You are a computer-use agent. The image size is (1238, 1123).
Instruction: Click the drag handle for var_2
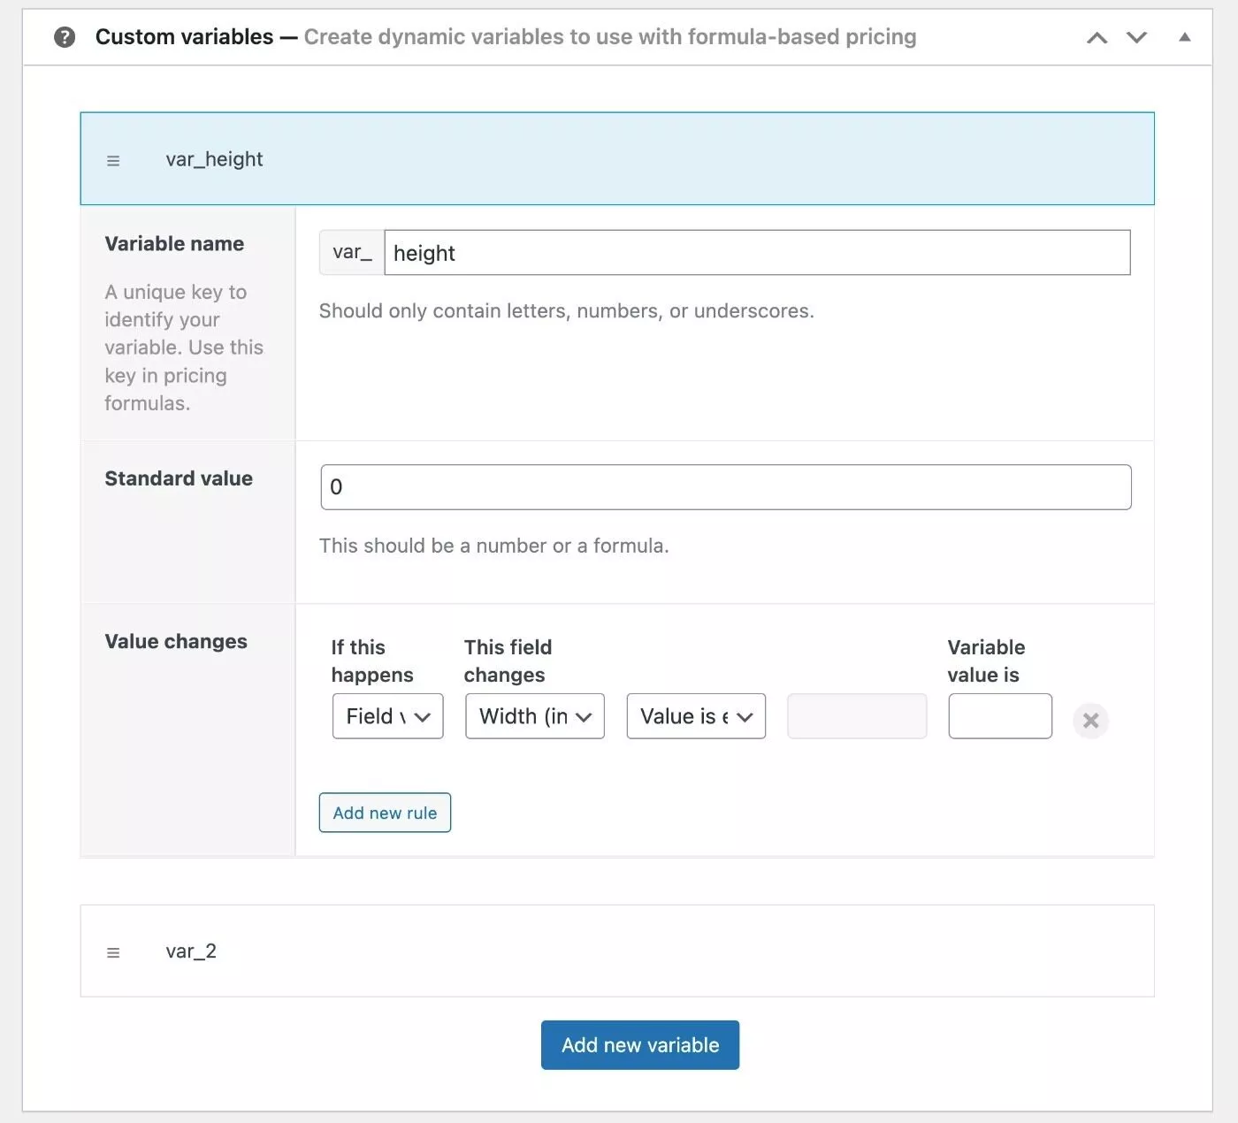(x=113, y=952)
